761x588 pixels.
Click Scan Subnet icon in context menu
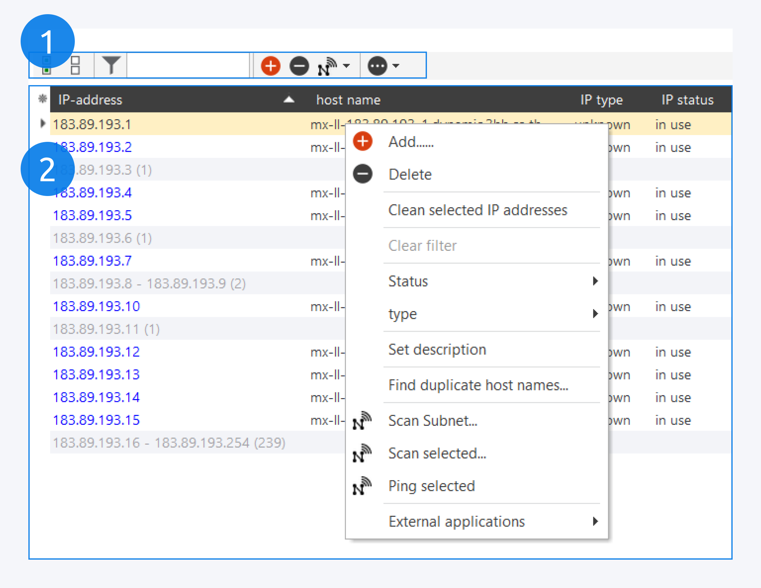[362, 421]
